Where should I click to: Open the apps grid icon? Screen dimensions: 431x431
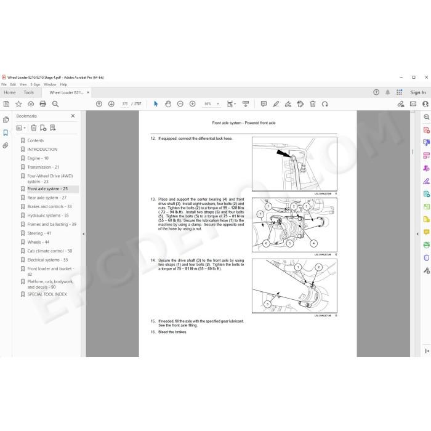click(399, 92)
